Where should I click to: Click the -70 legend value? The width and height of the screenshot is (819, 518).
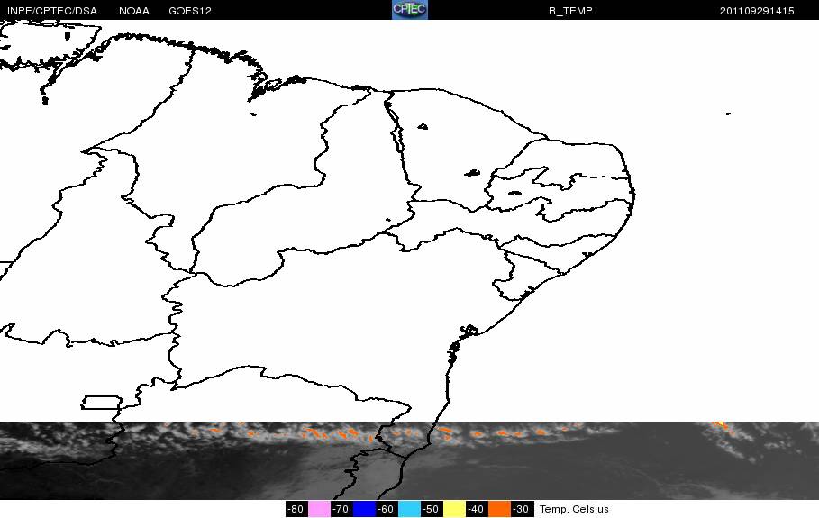341,509
